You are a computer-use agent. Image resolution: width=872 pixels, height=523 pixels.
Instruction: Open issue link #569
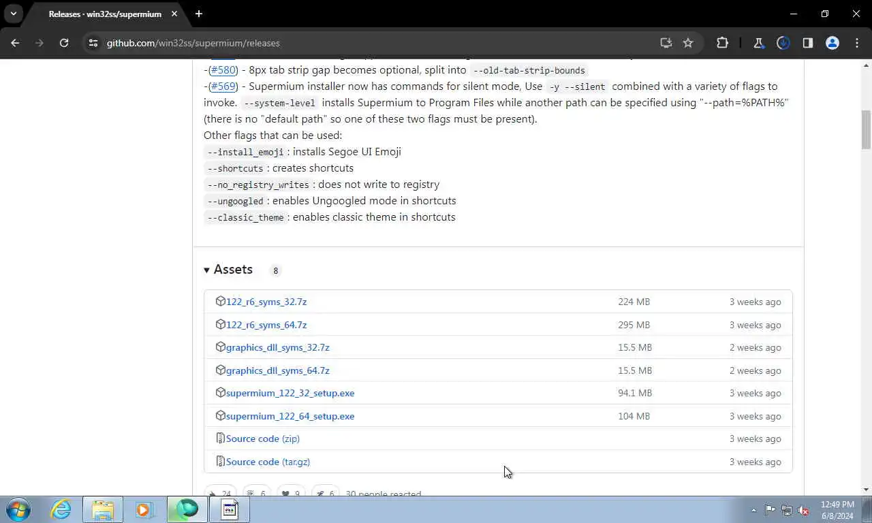pyautogui.click(x=222, y=86)
